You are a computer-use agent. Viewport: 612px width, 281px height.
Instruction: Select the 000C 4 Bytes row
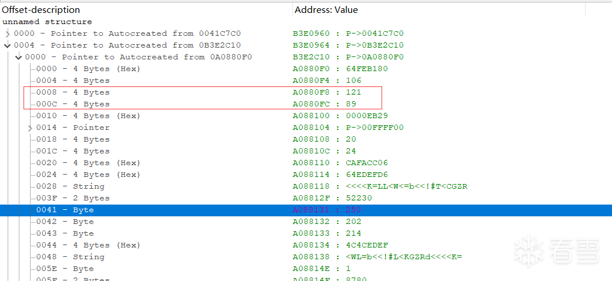coord(73,104)
